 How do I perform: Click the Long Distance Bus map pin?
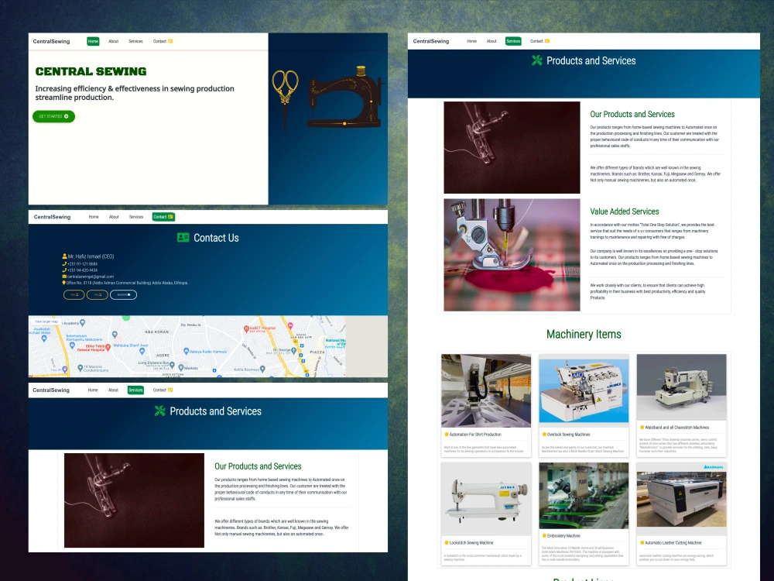point(173,365)
